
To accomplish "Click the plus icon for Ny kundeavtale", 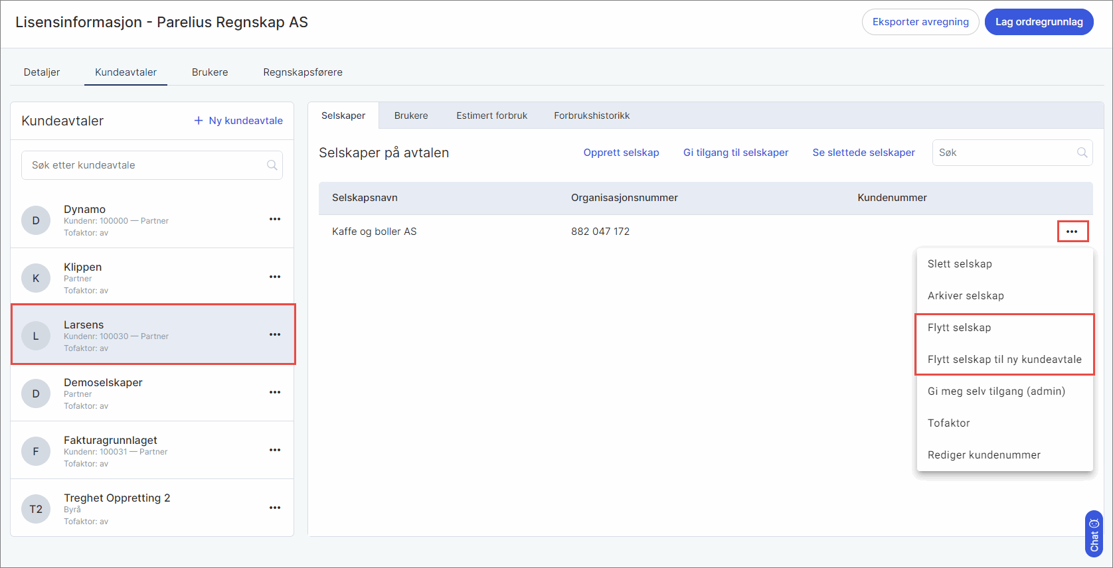I will tap(198, 121).
